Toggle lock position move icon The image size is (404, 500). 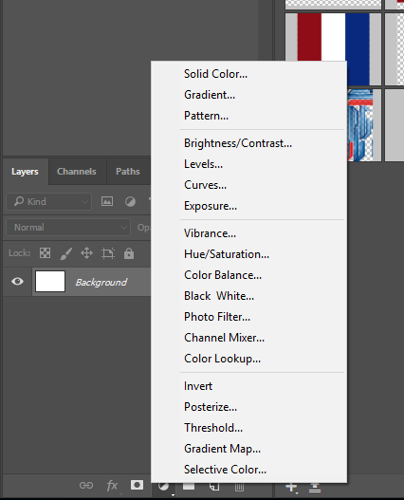tap(86, 253)
